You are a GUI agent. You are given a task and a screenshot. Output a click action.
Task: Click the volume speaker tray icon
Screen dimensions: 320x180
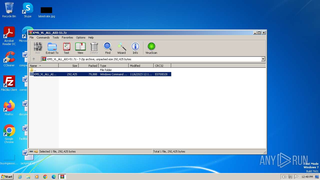(x=284, y=177)
